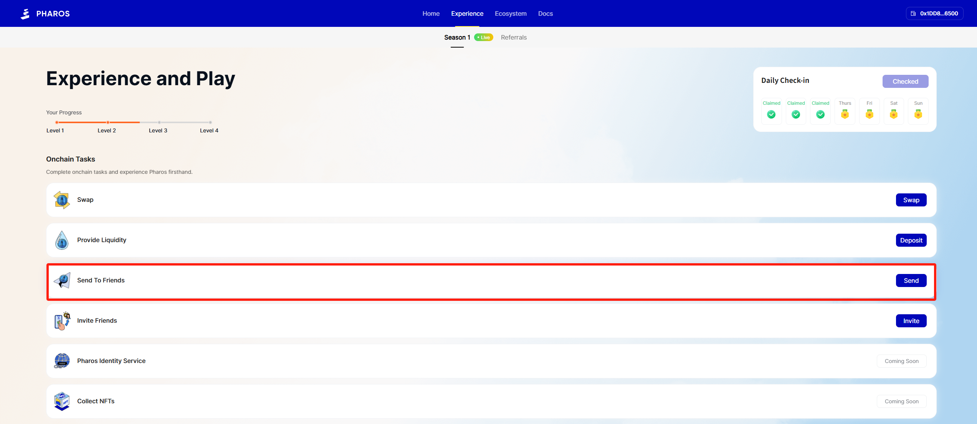Viewport: 977px width, 424px height.
Task: Click the Deposit button
Action: click(911, 240)
